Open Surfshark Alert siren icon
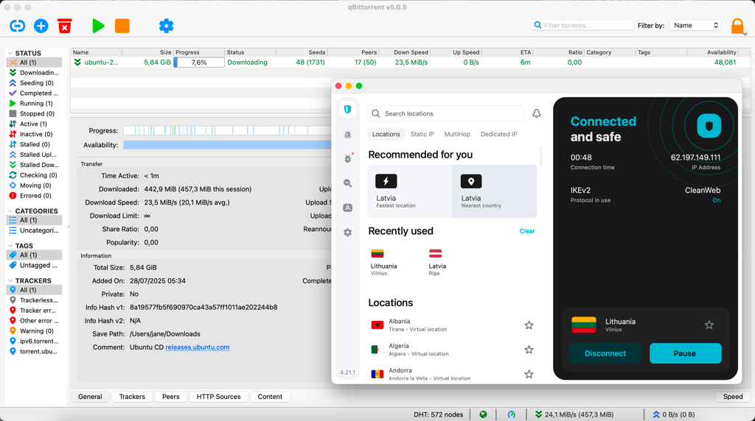This screenshot has width=755, height=421. 348,134
